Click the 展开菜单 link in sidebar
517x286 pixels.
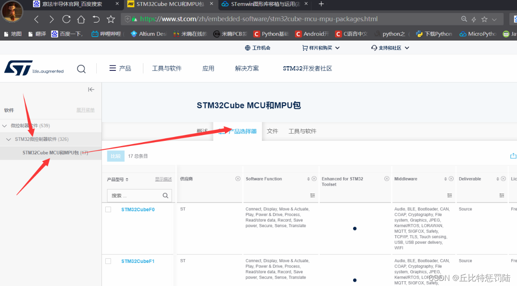click(x=86, y=110)
